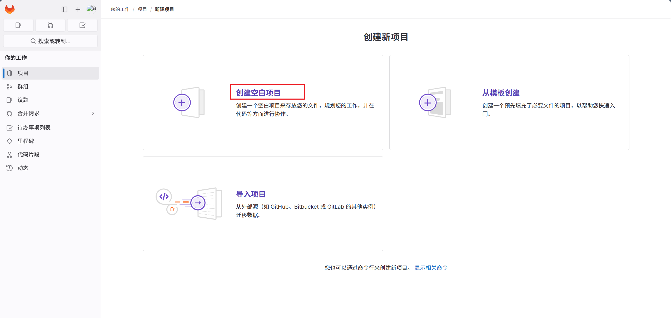Click the assigned issues icon button
The height and width of the screenshot is (318, 671).
tap(18, 25)
